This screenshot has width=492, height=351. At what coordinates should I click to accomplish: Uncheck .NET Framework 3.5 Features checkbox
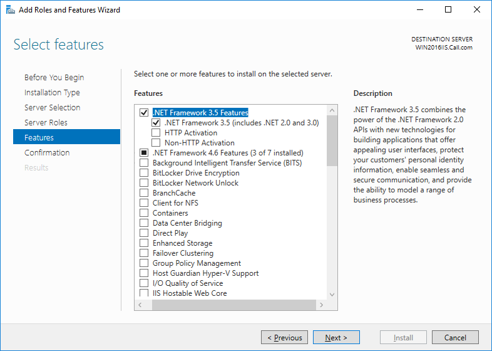(x=144, y=112)
